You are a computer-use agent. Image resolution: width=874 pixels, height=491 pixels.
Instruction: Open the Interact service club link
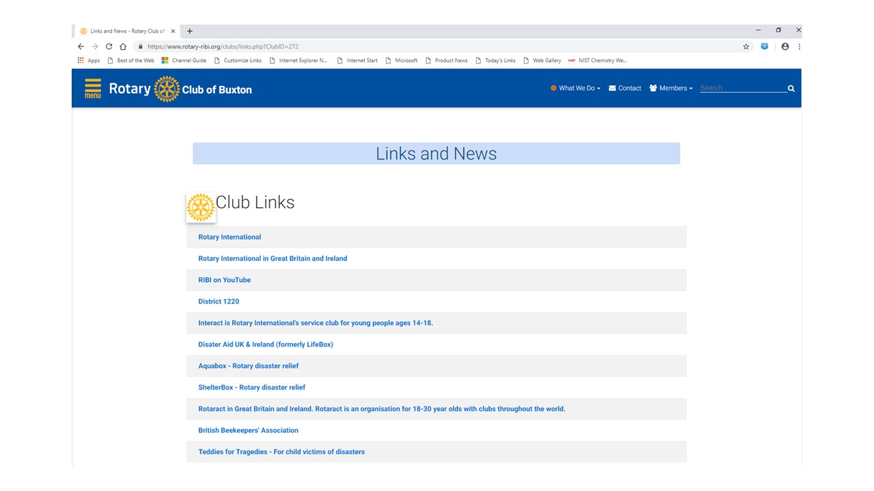tap(315, 323)
